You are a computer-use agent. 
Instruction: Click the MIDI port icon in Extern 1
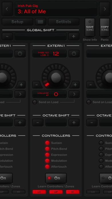pyautogui.click(x=74, y=54)
